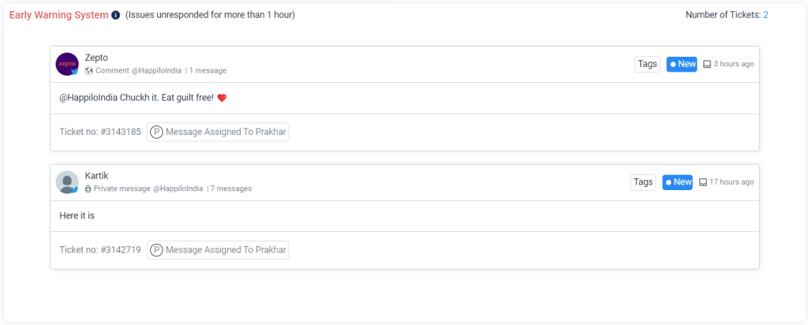The height and width of the screenshot is (325, 808).
Task: Change the New status on Zepto's ticket
Action: tap(682, 65)
